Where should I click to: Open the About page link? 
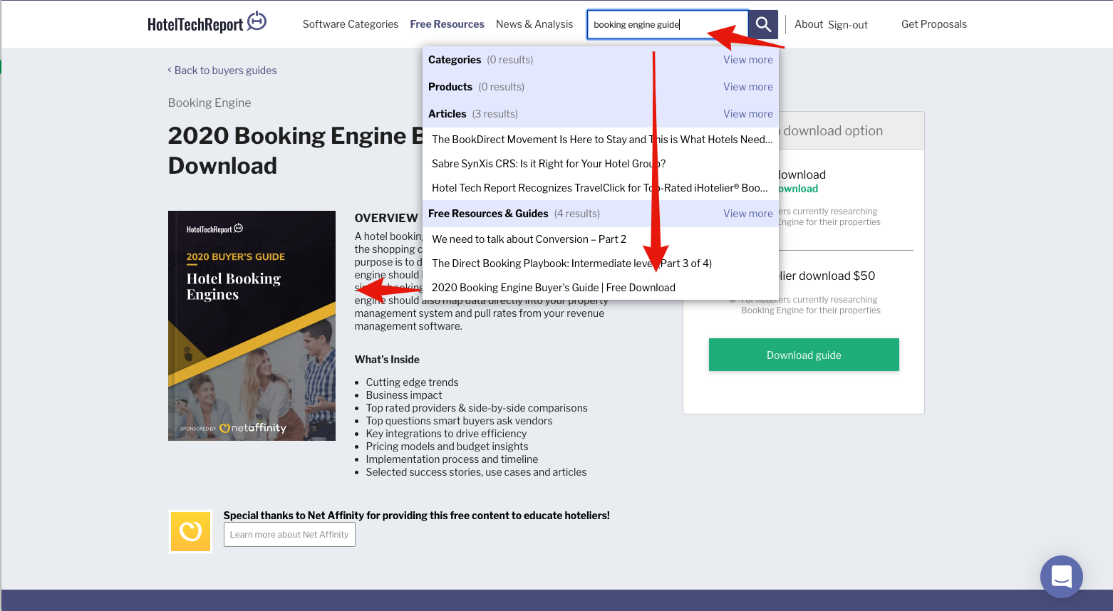point(809,24)
